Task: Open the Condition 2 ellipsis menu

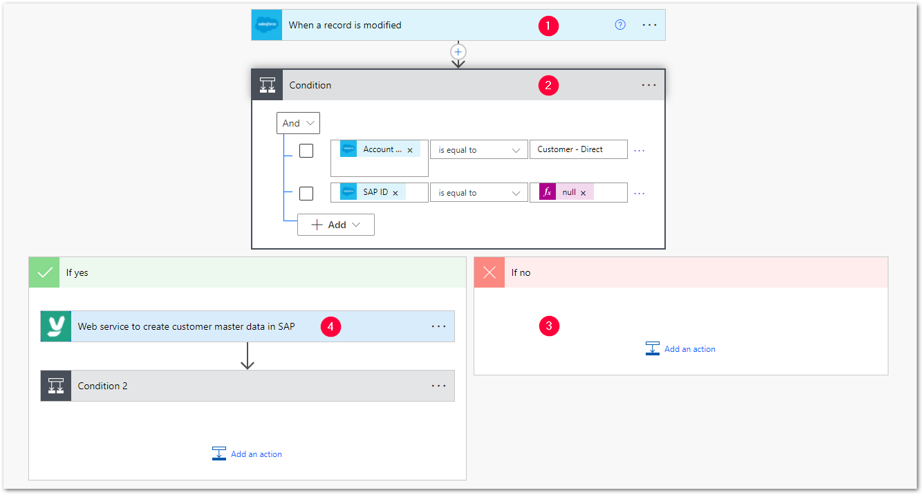Action: point(438,386)
